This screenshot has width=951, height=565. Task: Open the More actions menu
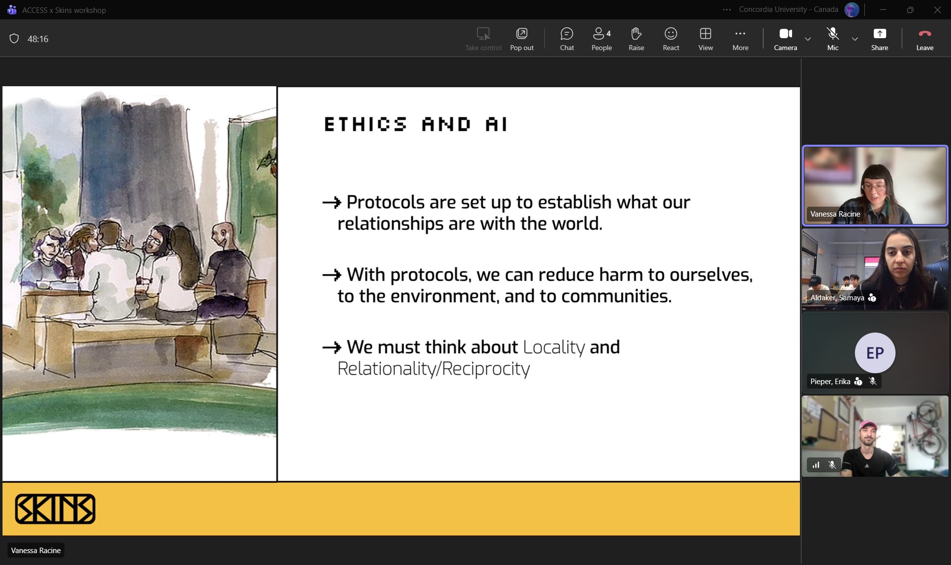coord(740,39)
